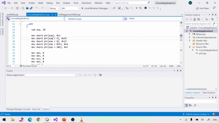
Task: Open the Extensions menu
Action: point(86,3)
